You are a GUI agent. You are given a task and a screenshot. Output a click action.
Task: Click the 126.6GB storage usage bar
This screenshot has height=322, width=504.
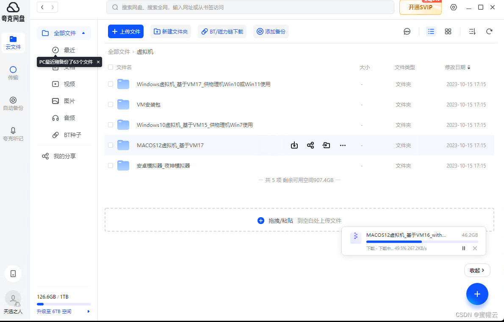(64, 304)
